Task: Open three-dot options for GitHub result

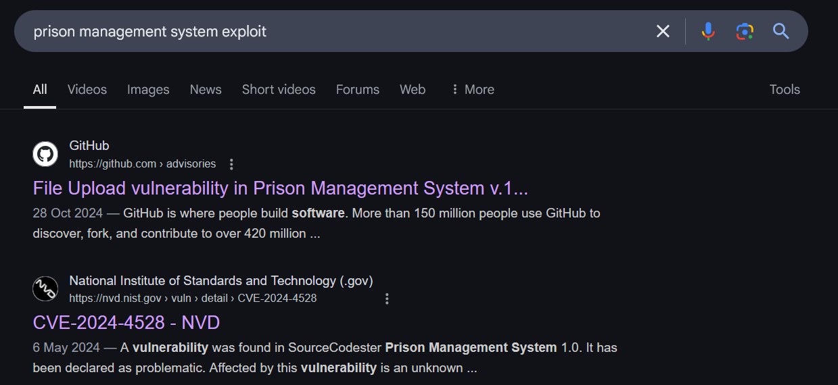Action: click(231, 164)
